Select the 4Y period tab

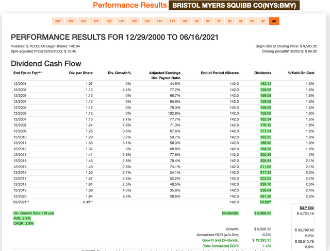point(252,21)
